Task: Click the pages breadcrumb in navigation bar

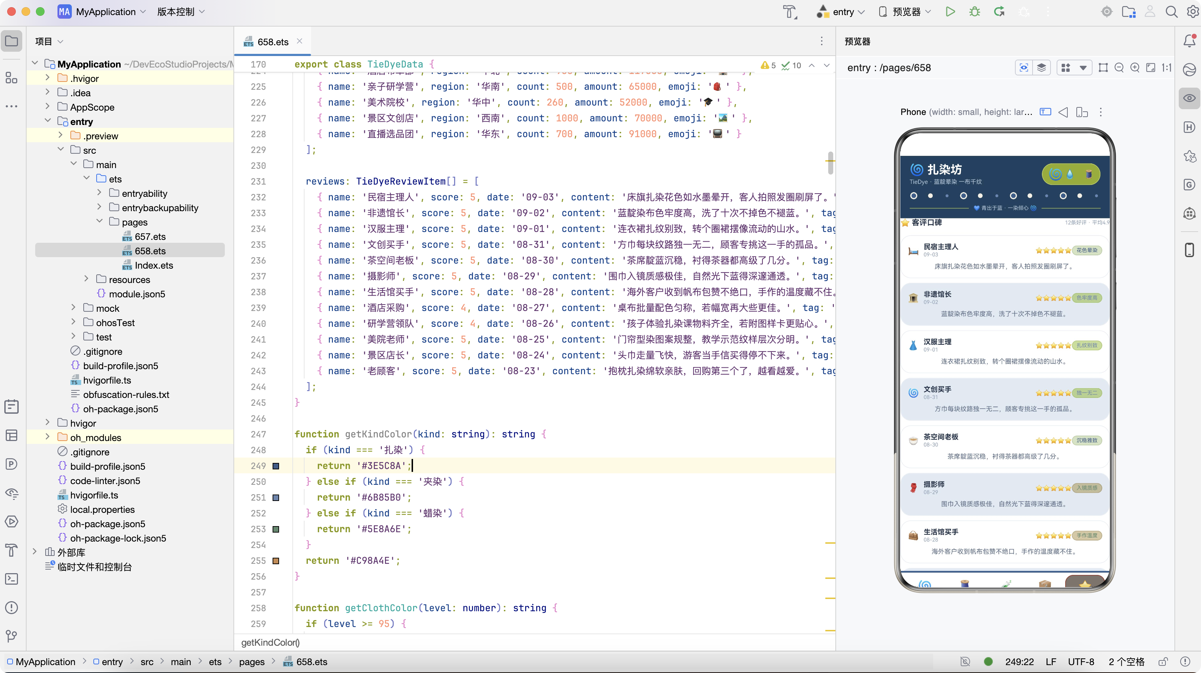Action: pos(252,662)
